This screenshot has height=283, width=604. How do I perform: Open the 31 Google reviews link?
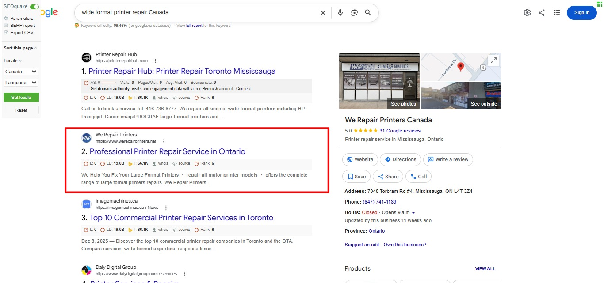click(400, 131)
